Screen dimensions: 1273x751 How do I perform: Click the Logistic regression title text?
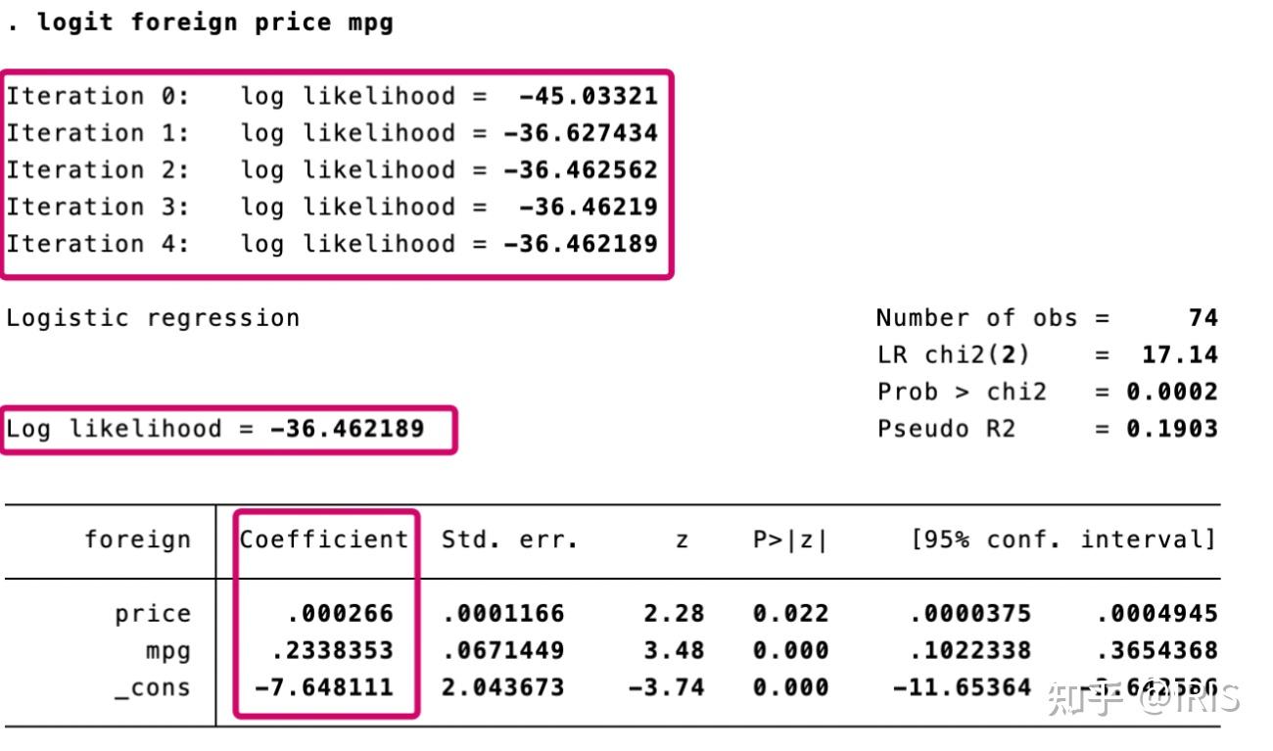tap(153, 318)
